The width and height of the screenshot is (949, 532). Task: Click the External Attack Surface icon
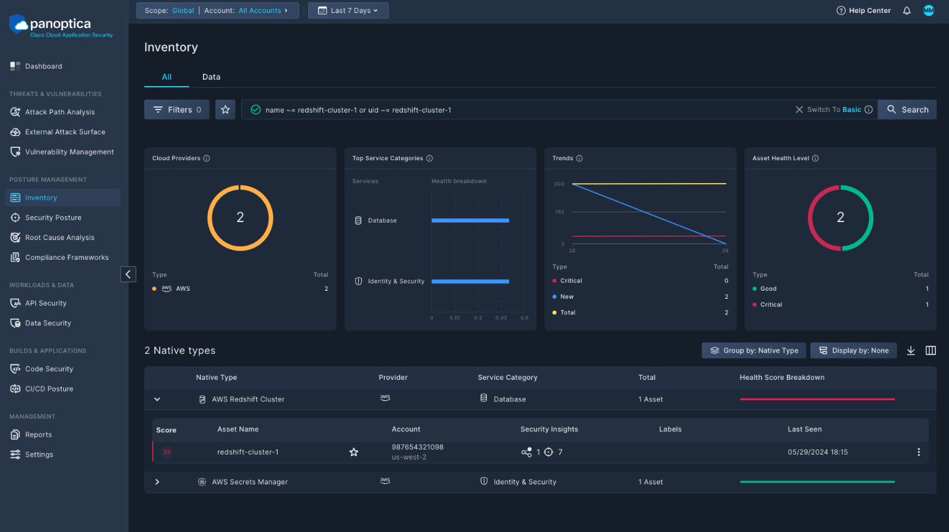click(x=15, y=132)
